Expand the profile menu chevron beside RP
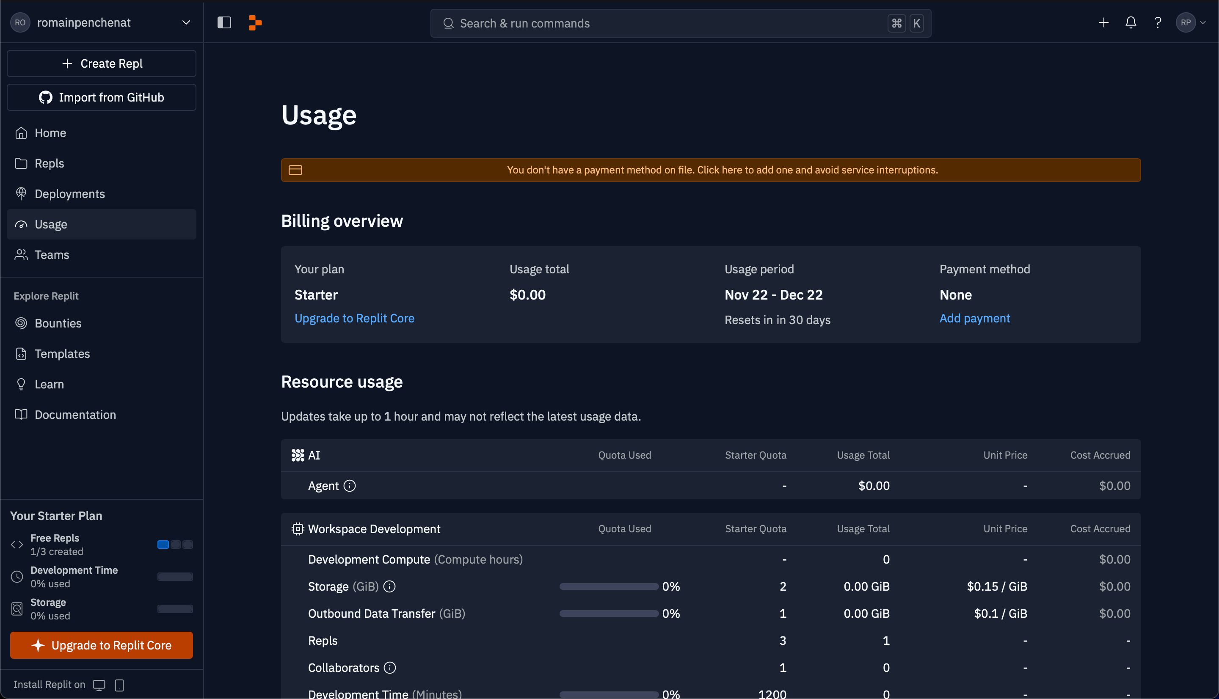 coord(1202,22)
